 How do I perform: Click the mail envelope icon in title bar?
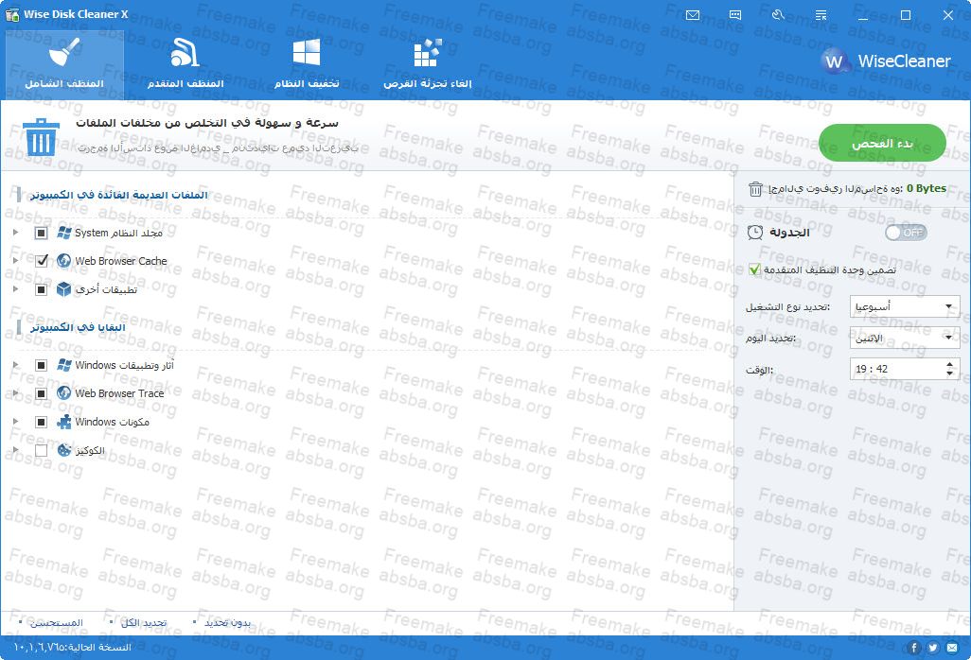pos(693,15)
